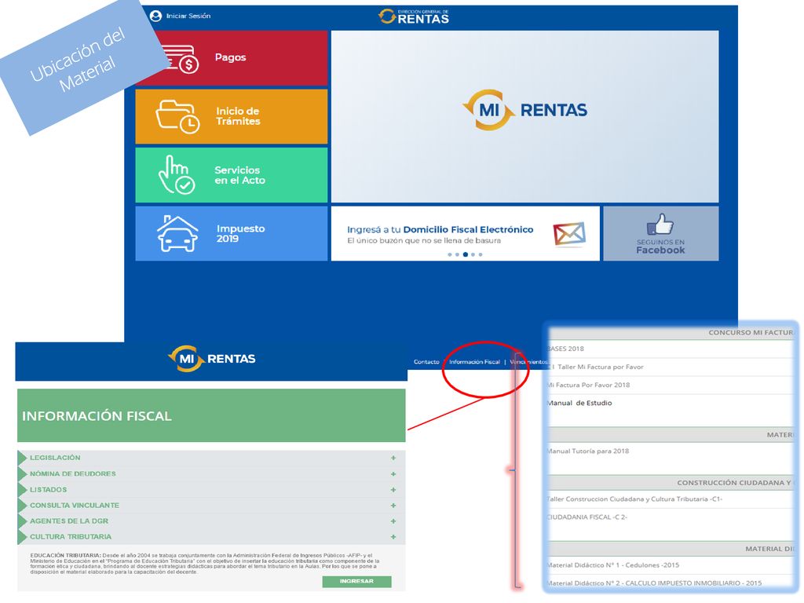Click the user icon next to Iniciar Sesión
Viewport: 804px width, 603px height.
[156, 16]
